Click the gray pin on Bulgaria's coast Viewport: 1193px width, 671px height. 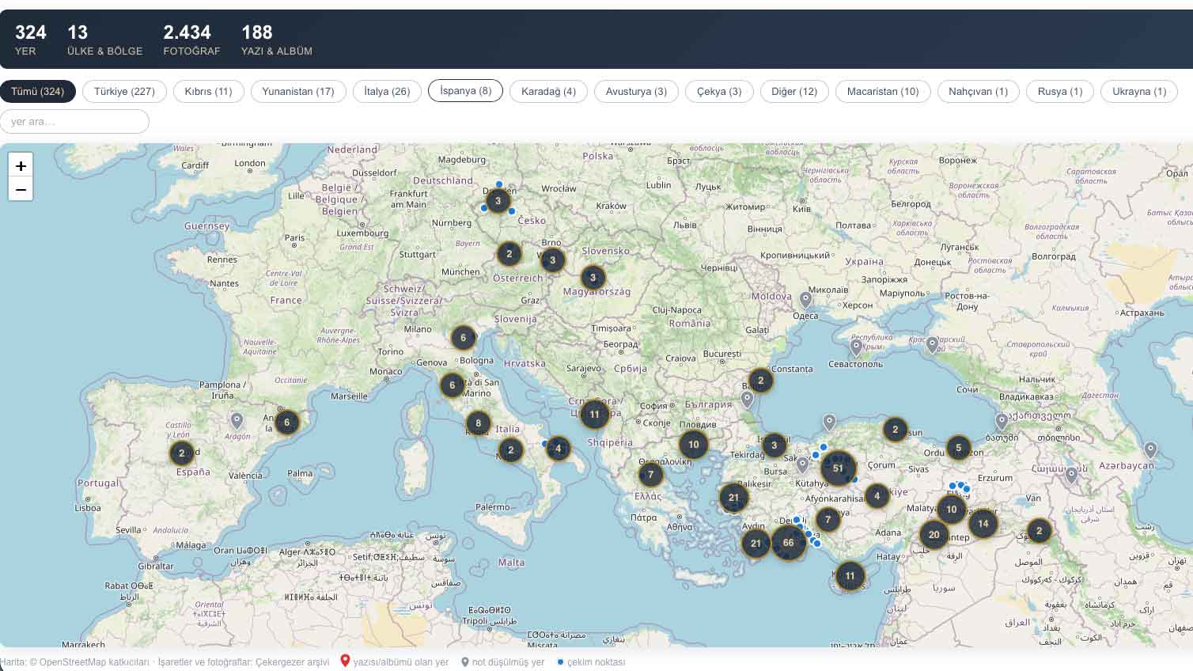pos(747,399)
